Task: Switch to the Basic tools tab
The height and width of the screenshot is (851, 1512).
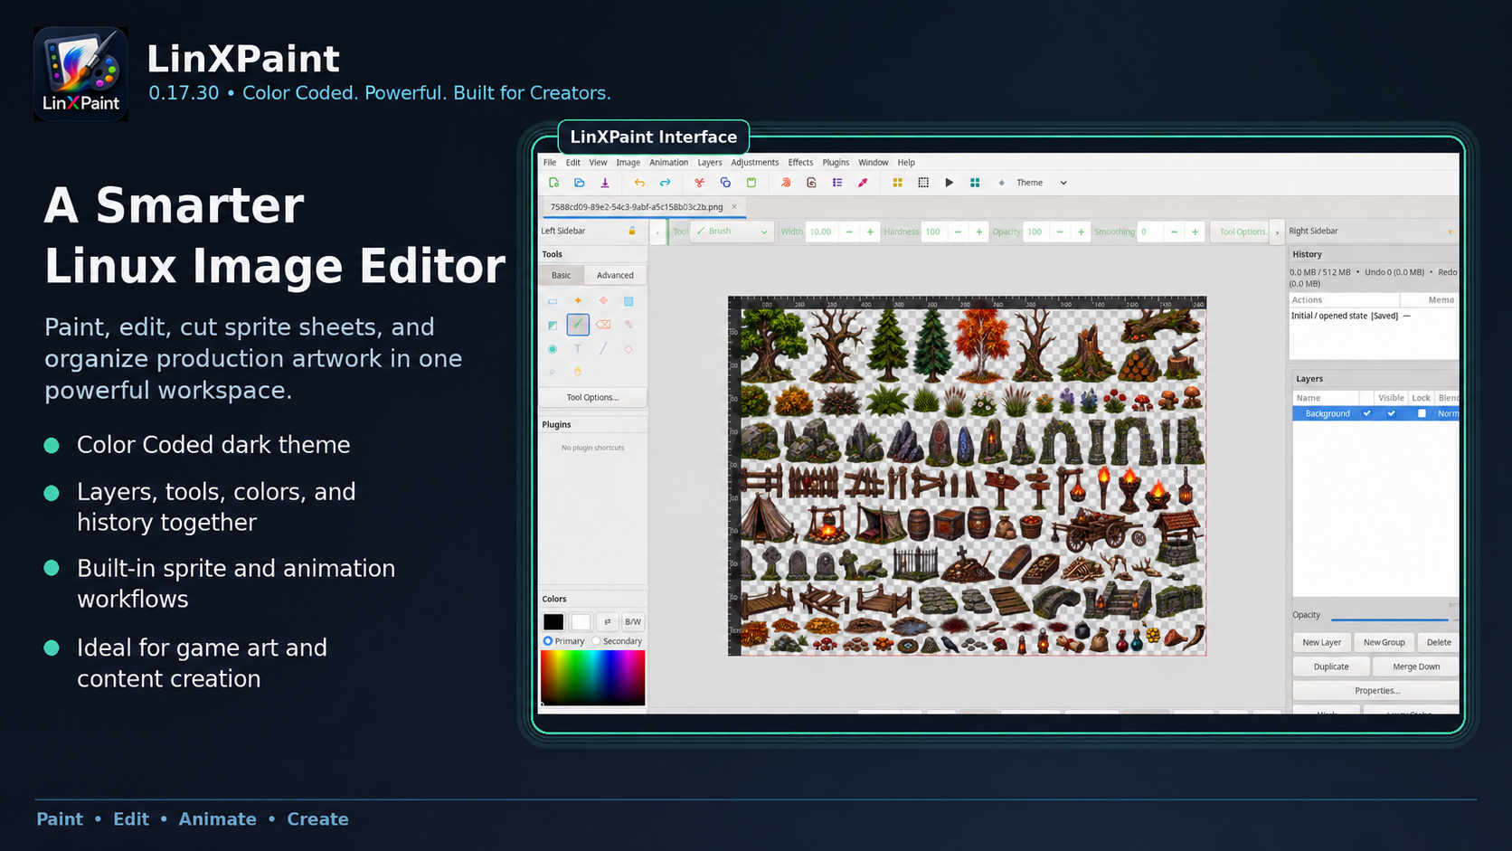Action: click(x=562, y=275)
